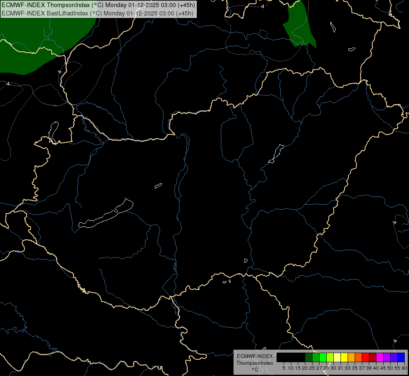Pick the purple 45–50 legend swatch
The width and height of the screenshot is (409, 376).
387,357
